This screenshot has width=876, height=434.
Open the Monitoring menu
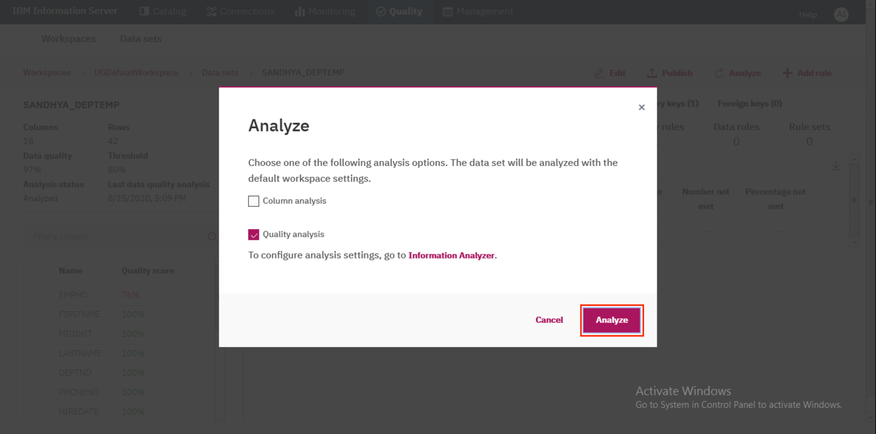325,12
